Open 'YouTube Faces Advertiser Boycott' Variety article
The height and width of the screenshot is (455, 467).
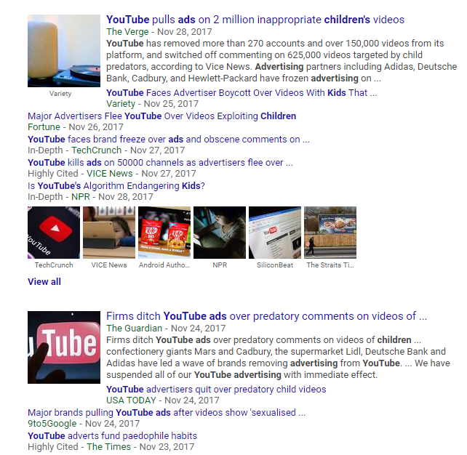coord(242,93)
